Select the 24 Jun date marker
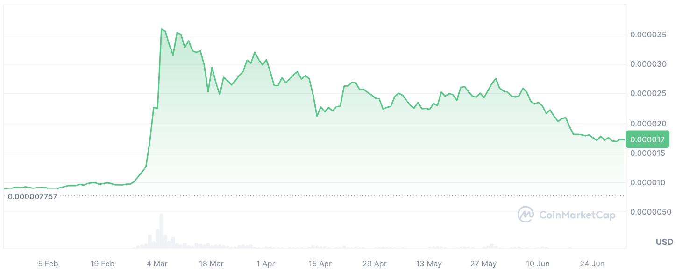Screen dimensions: 682x278 (x=592, y=264)
